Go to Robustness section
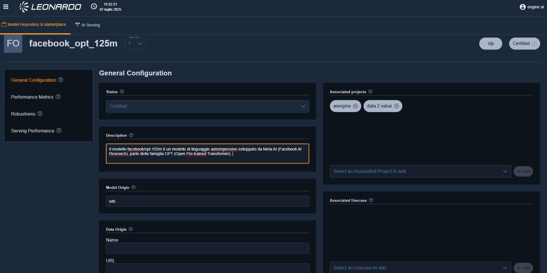The height and width of the screenshot is (273, 547). coord(23,114)
